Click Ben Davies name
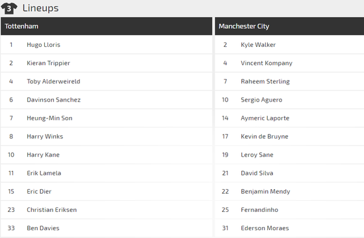This screenshot has width=364, height=238. [43, 228]
